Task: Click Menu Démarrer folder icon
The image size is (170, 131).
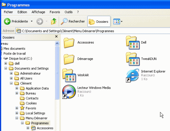Action: [x=22, y=118]
